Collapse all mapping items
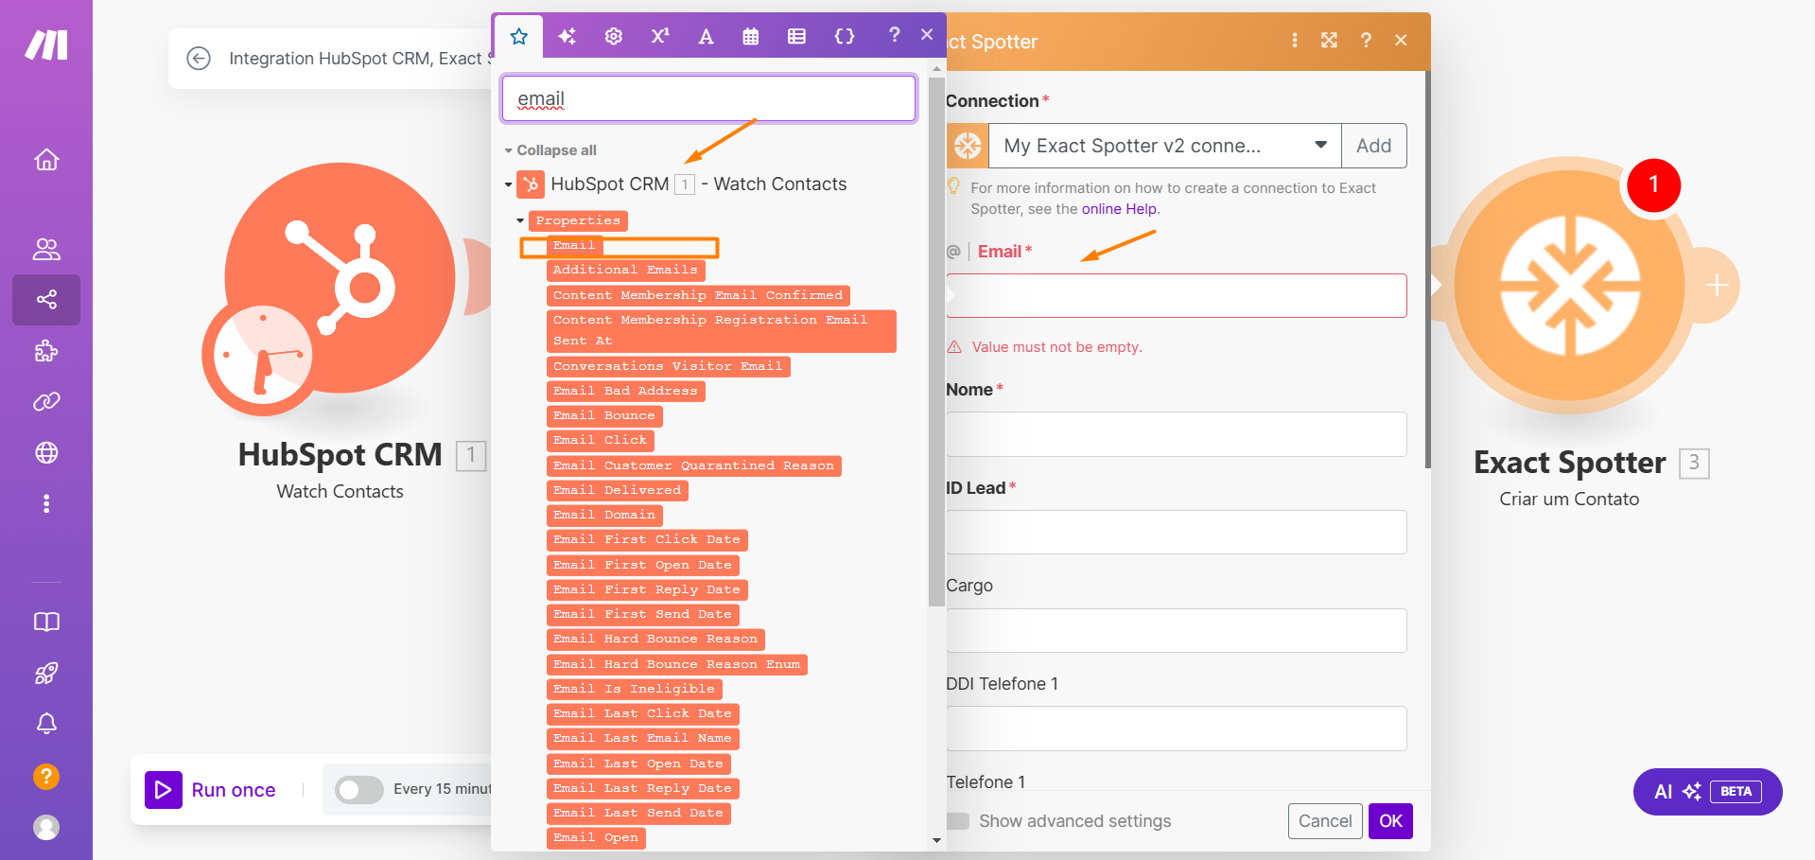This screenshot has height=860, width=1815. coord(550,150)
